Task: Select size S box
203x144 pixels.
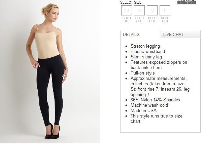Action: (x=139, y=10)
